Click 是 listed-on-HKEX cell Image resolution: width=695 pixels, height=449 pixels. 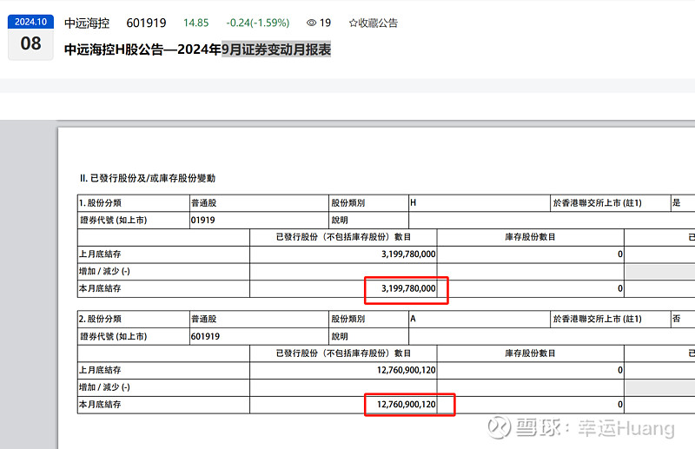pos(683,203)
